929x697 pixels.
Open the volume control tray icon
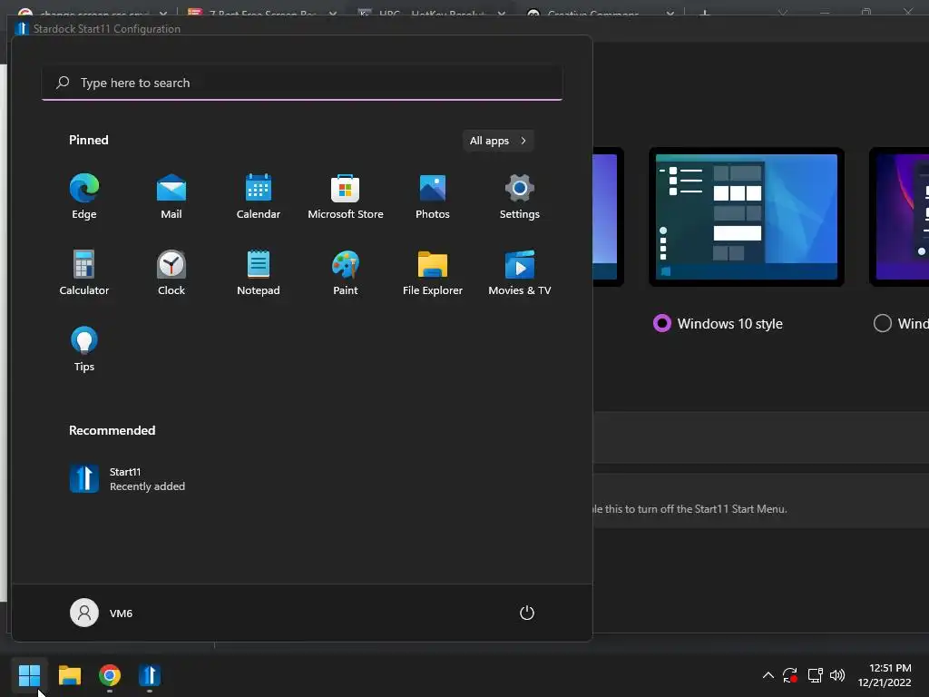[x=837, y=675]
